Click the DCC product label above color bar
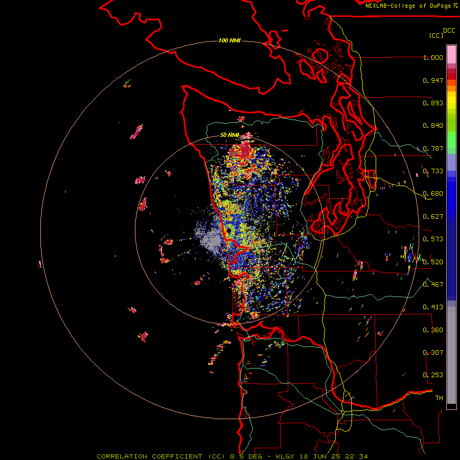Screen dimensions: 460x460 pos(449,31)
